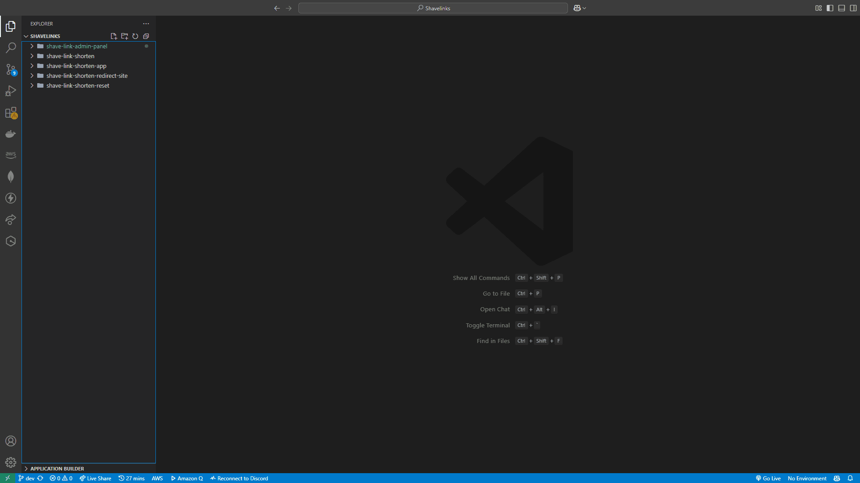860x483 pixels.
Task: Click the Refresh Explorer icon
Action: coord(135,36)
